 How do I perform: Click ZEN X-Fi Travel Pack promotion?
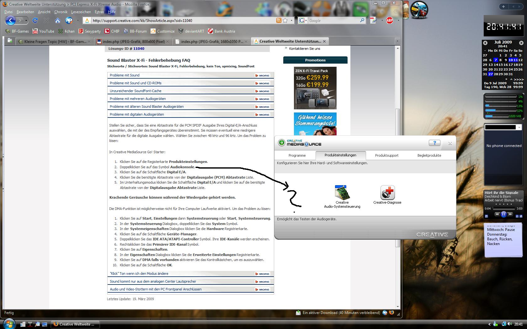point(315,88)
